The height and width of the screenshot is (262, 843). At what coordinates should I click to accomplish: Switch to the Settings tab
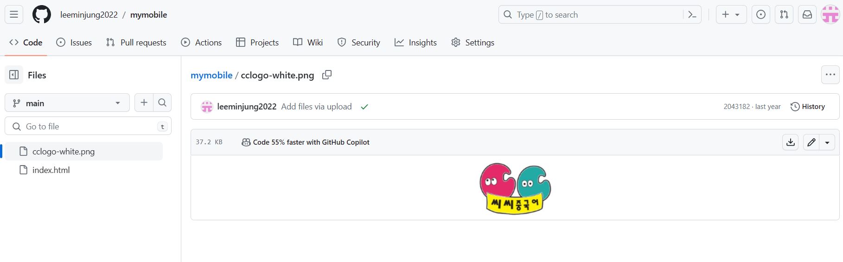click(473, 42)
